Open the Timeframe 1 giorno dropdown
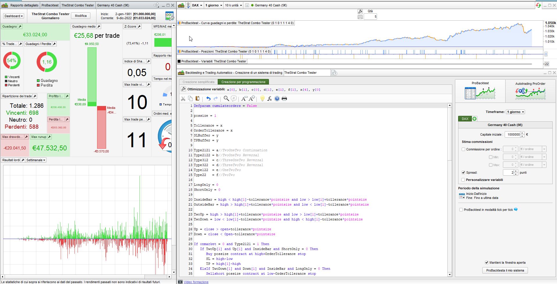This screenshot has width=557, height=284. coord(515,112)
